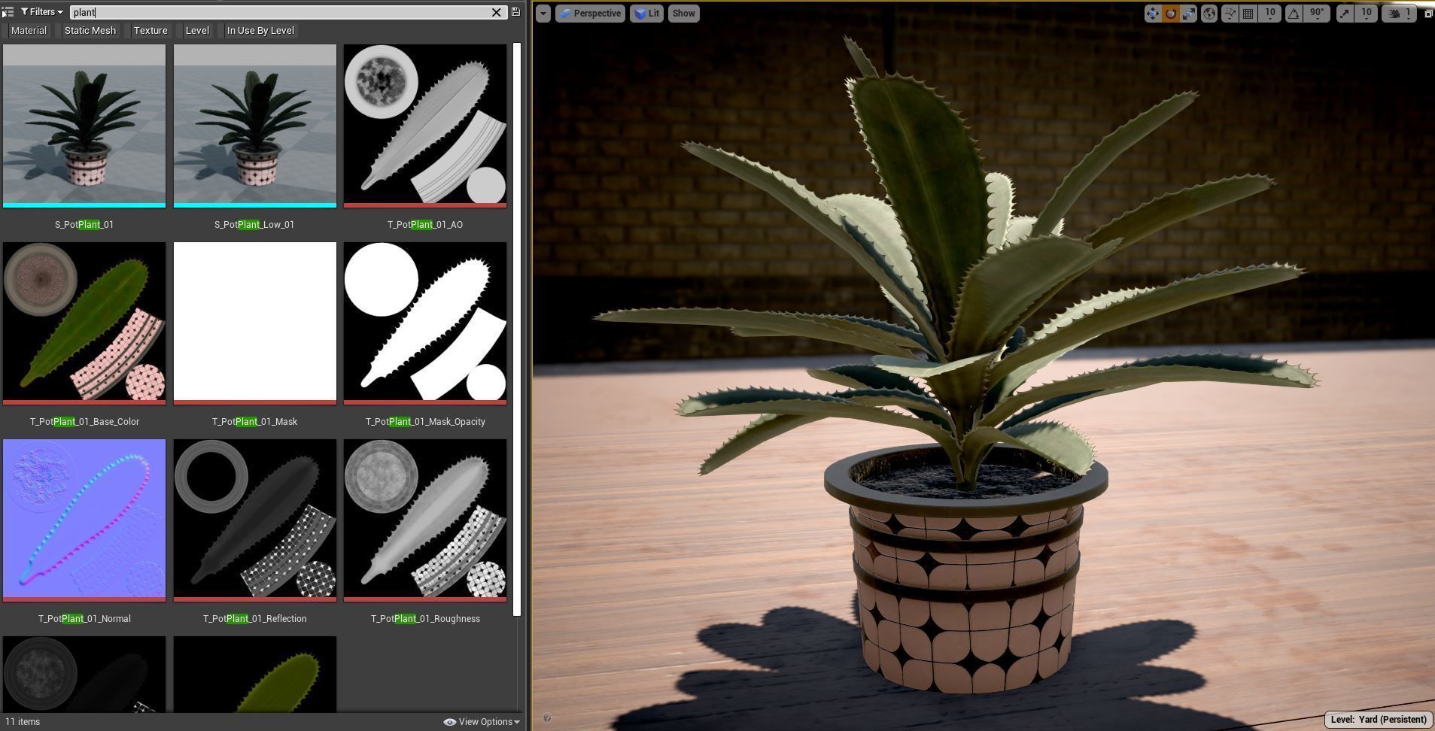
Task: Click the T_PotPlant_01_Base_Color name label
Action: [x=84, y=422]
